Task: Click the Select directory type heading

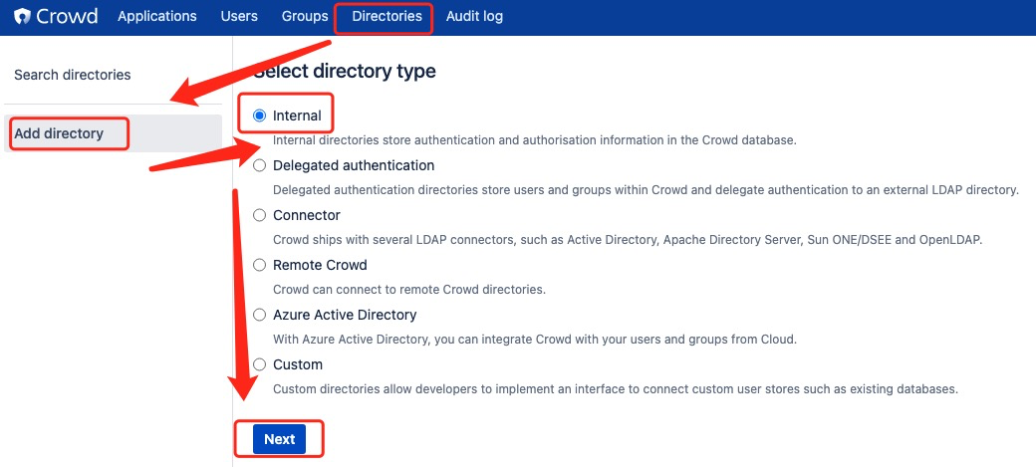Action: click(x=345, y=71)
